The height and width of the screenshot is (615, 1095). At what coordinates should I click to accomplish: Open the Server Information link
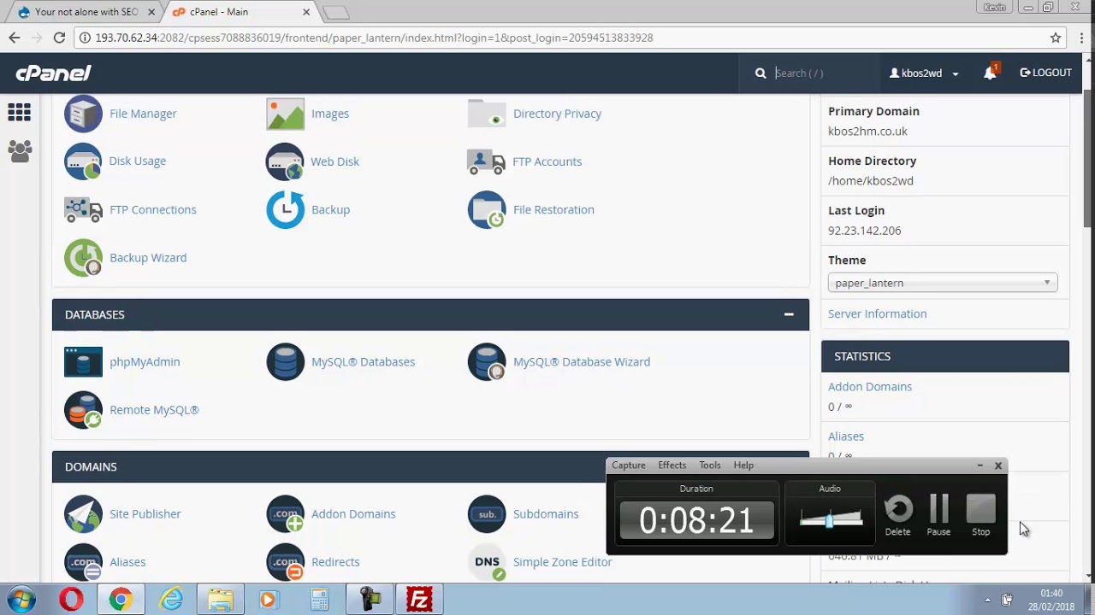877,314
